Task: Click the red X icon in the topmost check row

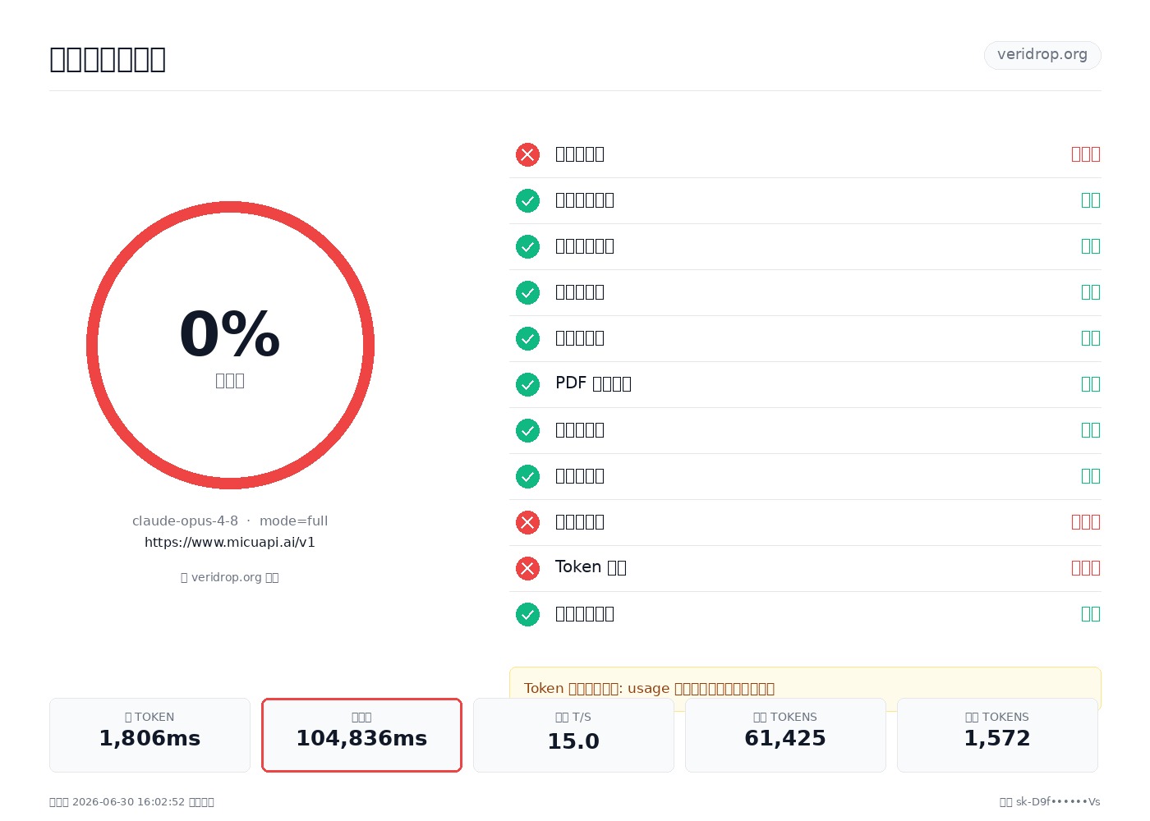Action: click(527, 154)
